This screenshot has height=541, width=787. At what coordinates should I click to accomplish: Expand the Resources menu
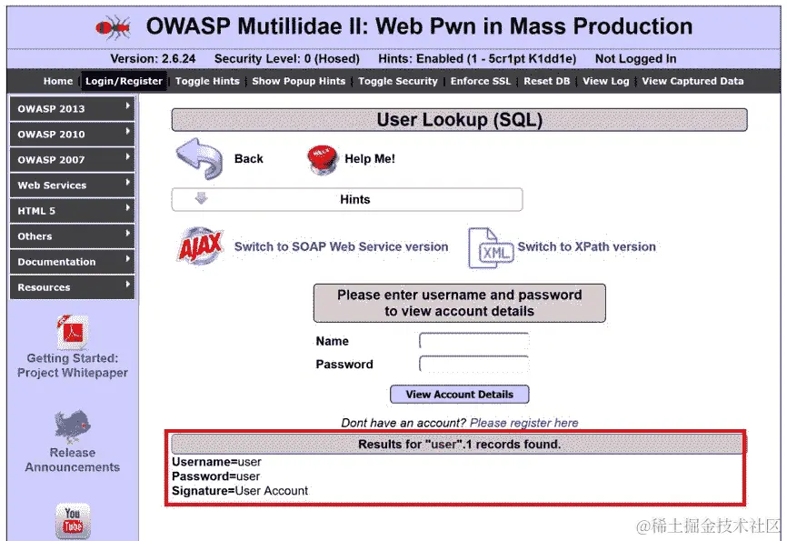(x=73, y=287)
